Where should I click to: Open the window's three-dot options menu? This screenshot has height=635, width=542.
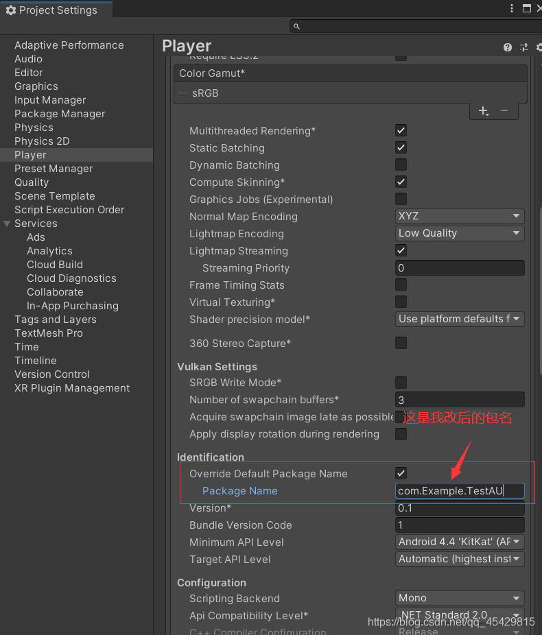512,9
